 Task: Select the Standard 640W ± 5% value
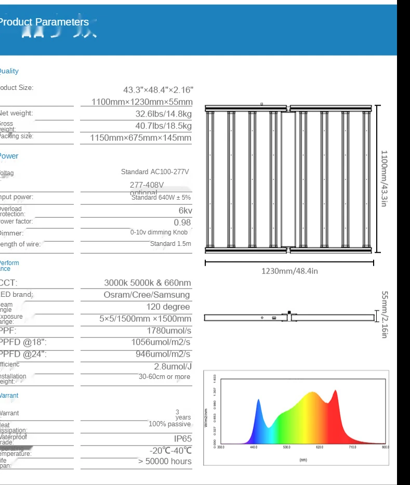tap(161, 198)
